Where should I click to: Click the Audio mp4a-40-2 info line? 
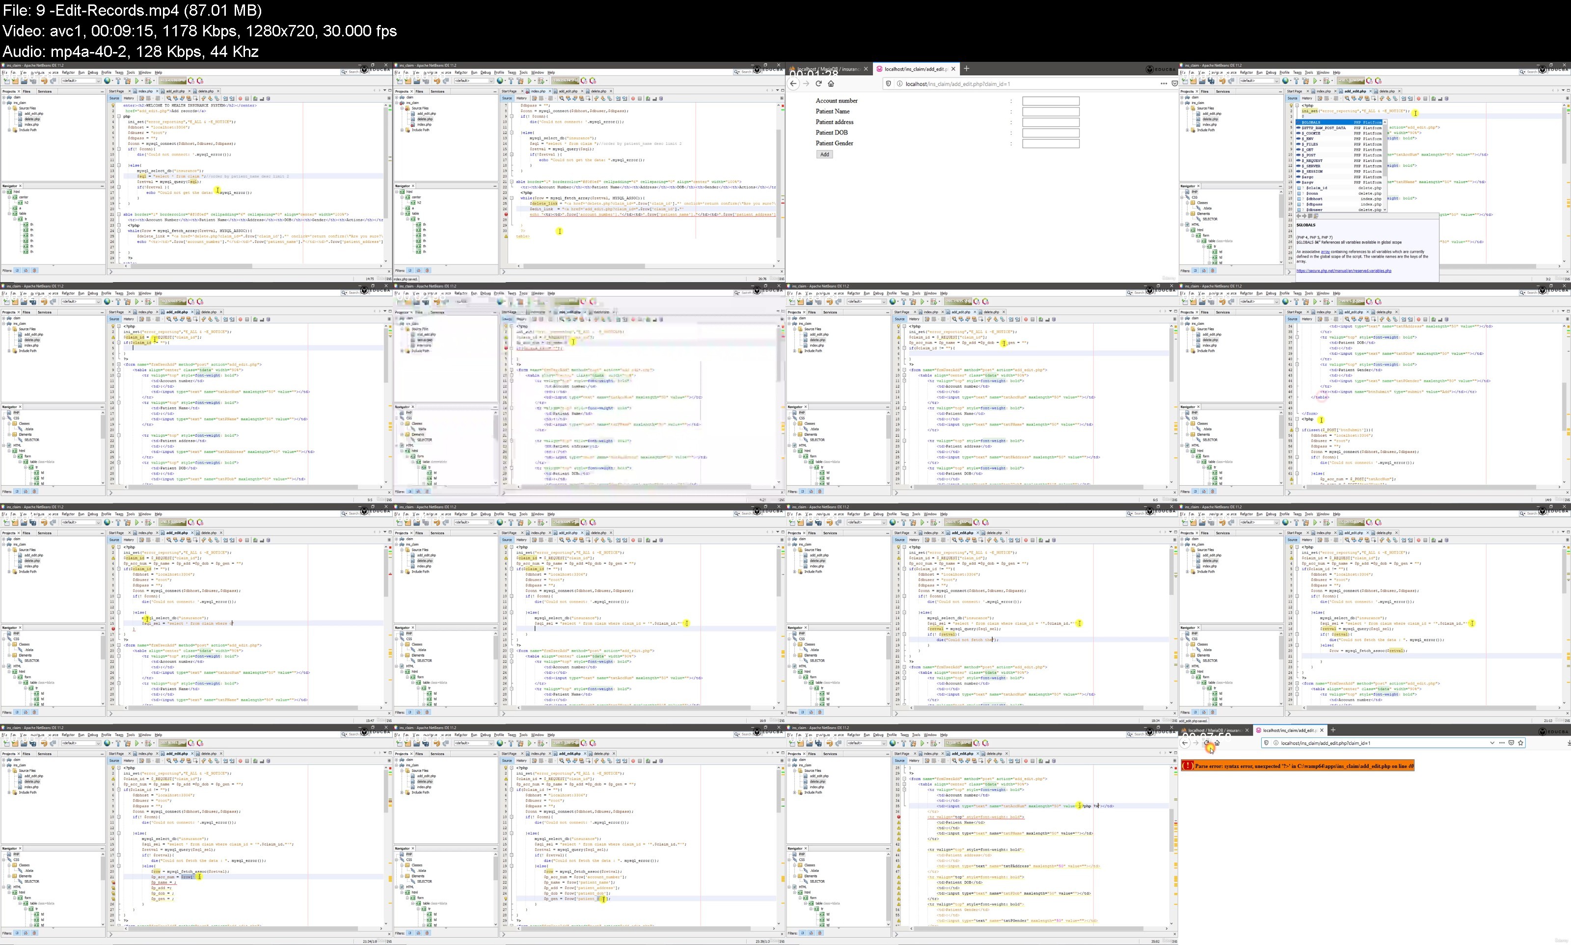(131, 51)
